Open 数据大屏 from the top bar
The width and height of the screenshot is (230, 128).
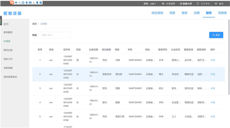click(x=186, y=3)
